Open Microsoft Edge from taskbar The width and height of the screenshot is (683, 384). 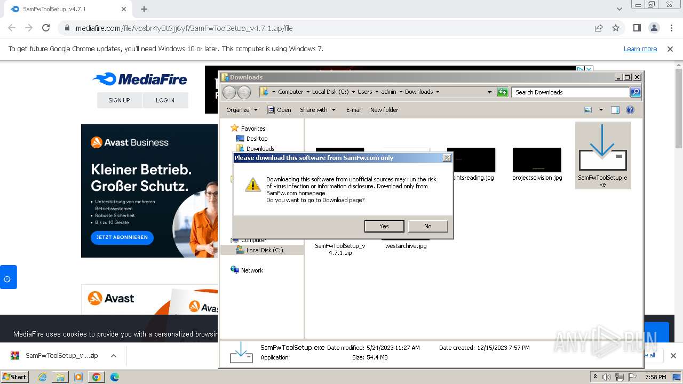pos(114,377)
